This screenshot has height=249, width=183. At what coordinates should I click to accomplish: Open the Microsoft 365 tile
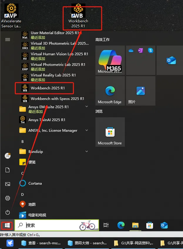[x=110, y=60]
